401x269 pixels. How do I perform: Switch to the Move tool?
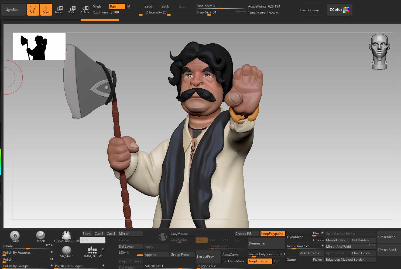click(59, 10)
